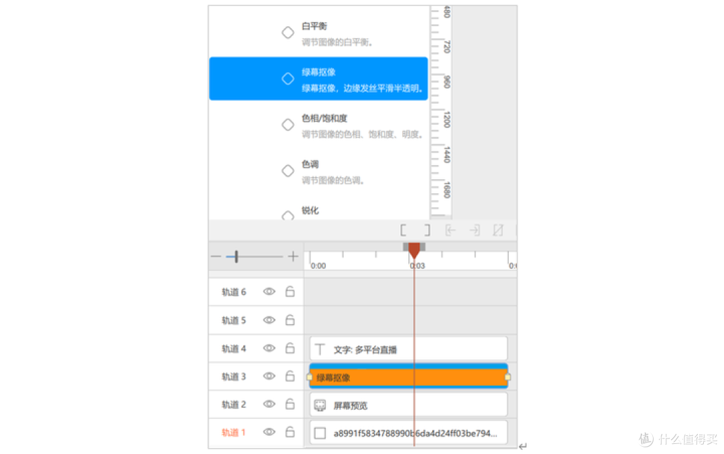The width and height of the screenshot is (724, 454).
Task: Toggle lock on 轨道 6
Action: point(290,292)
